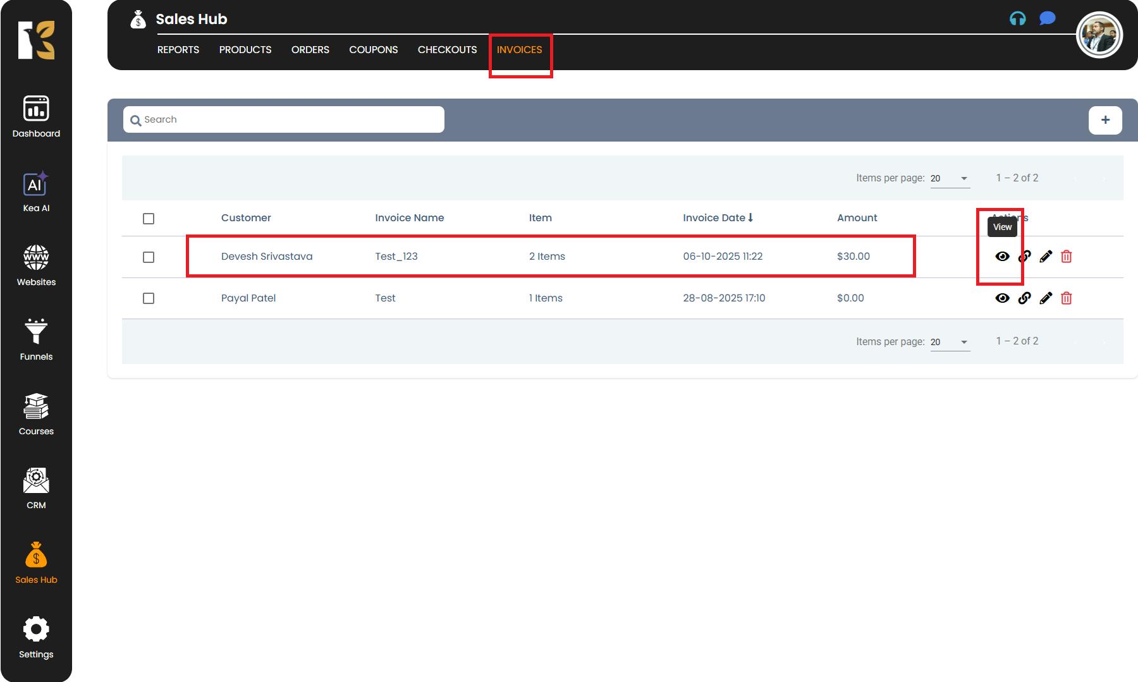This screenshot has width=1138, height=682.
Task: Toggle the select-all header checkbox
Action: click(149, 219)
